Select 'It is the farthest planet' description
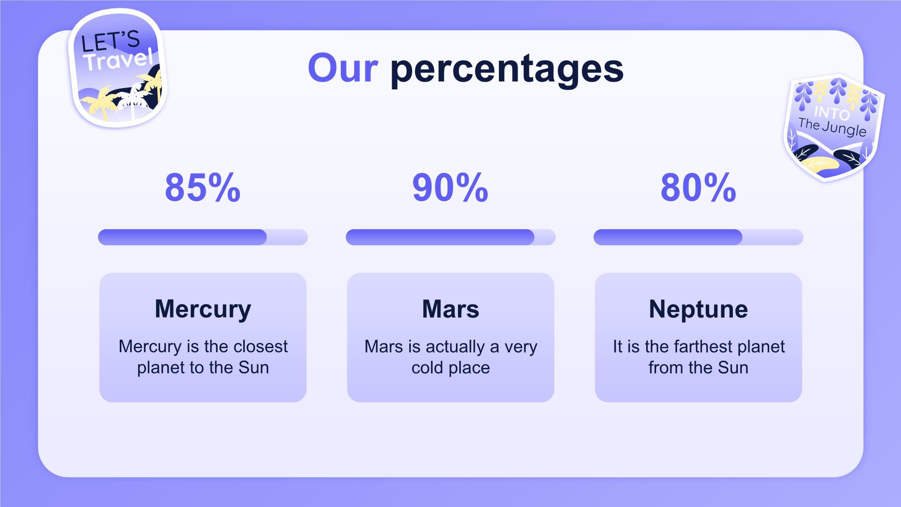This screenshot has height=507, width=901. 698,357
